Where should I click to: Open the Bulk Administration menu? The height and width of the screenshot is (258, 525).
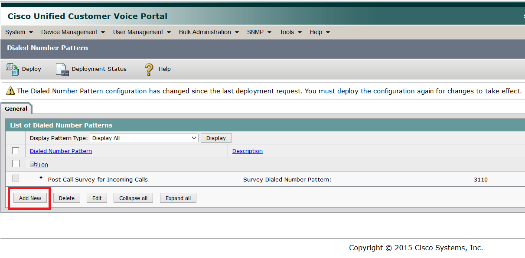point(208,32)
